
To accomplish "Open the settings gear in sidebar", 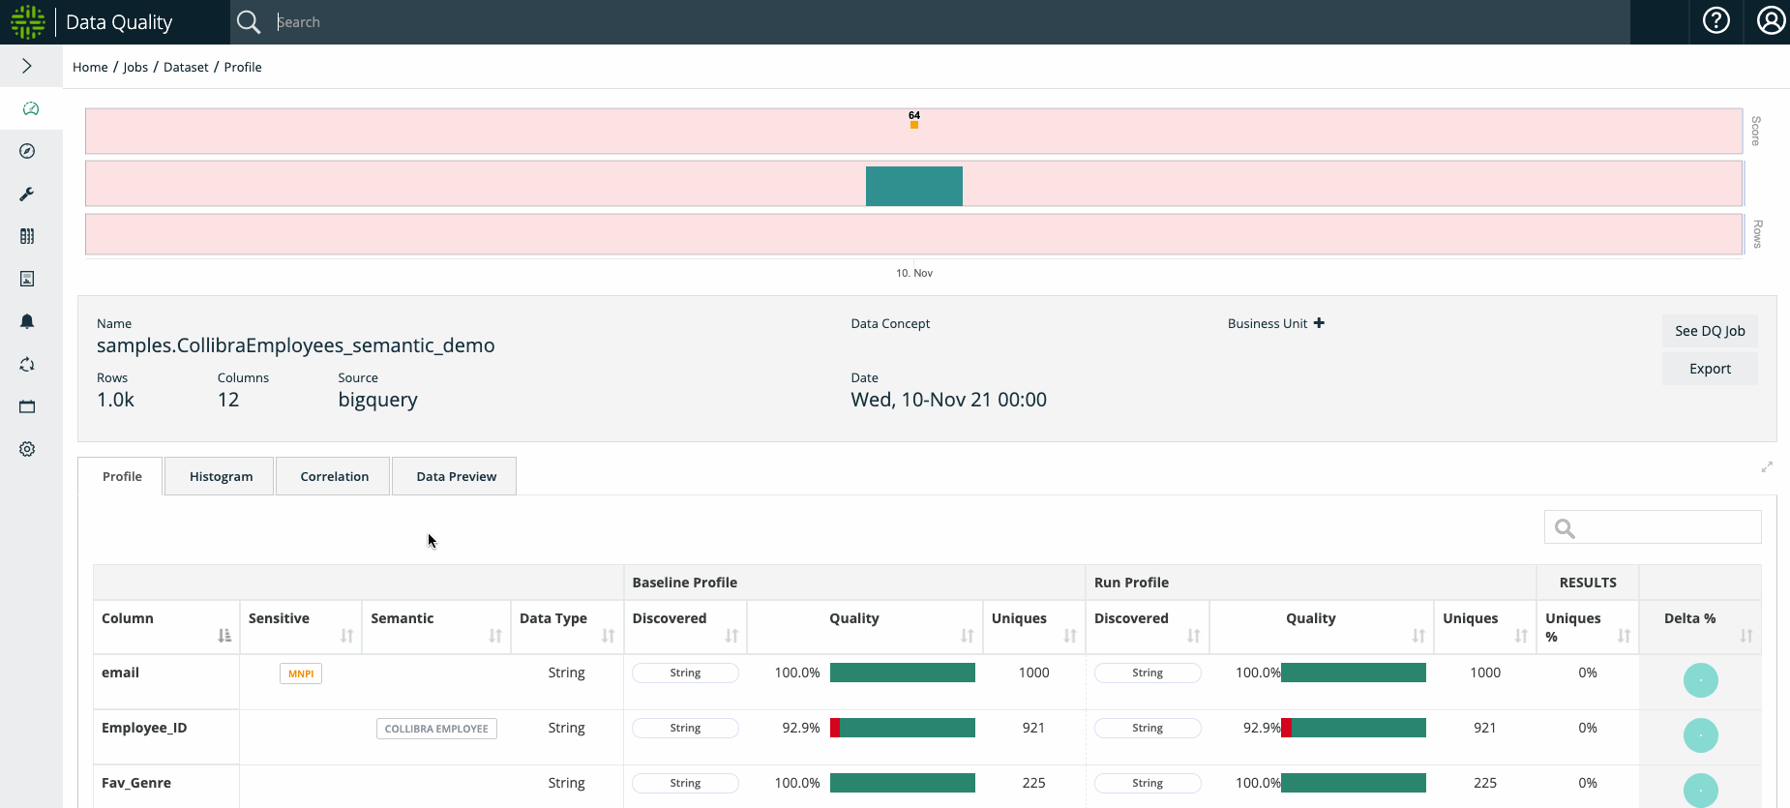I will point(27,449).
